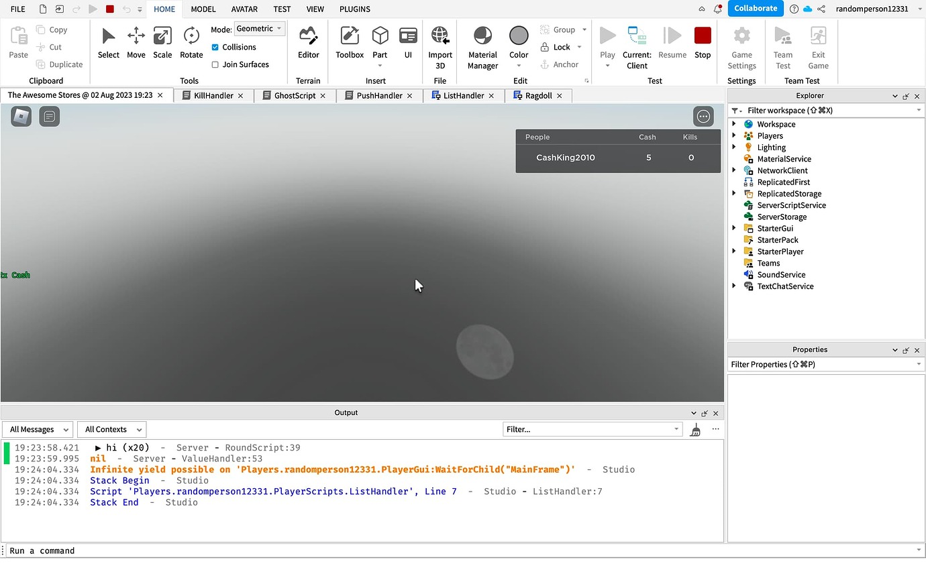The image size is (926, 578).
Task: Click the Run a command bar
Action: pyautogui.click(x=462, y=551)
